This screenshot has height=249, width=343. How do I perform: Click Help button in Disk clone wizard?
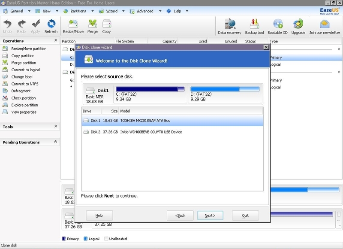pos(99,216)
